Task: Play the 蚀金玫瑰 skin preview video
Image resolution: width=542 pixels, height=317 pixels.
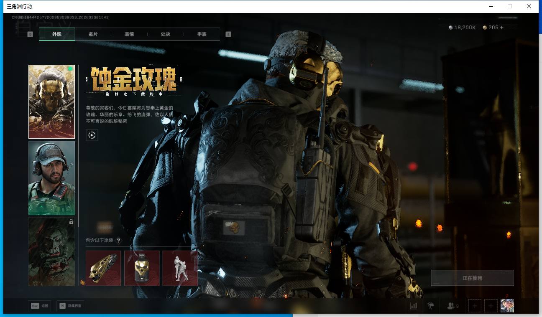Action: 92,135
